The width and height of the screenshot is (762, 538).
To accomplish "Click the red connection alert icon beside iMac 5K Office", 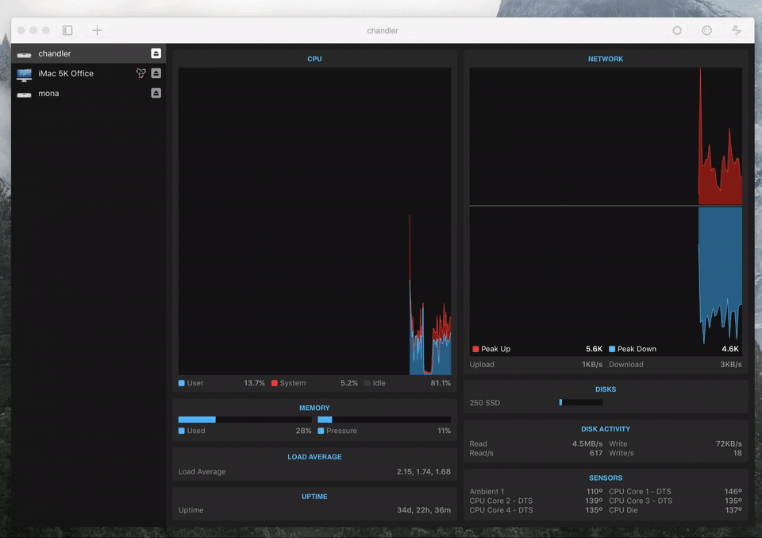I will 141,73.
